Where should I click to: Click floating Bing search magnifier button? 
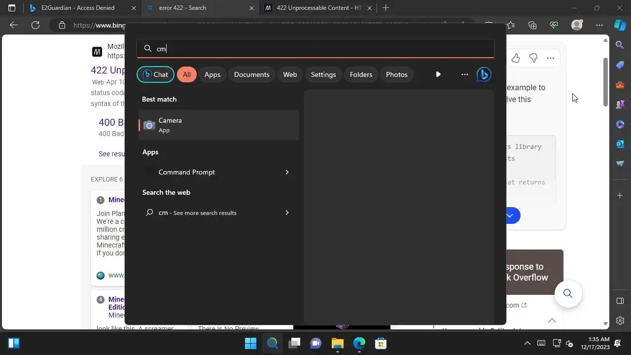coord(568,294)
